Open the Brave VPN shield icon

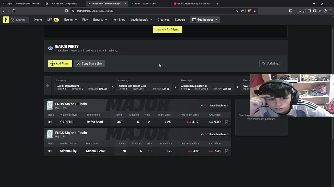(325, 11)
